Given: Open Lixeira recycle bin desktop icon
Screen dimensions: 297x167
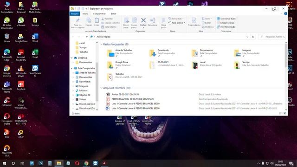Looking at the screenshot, I should tap(7, 38).
